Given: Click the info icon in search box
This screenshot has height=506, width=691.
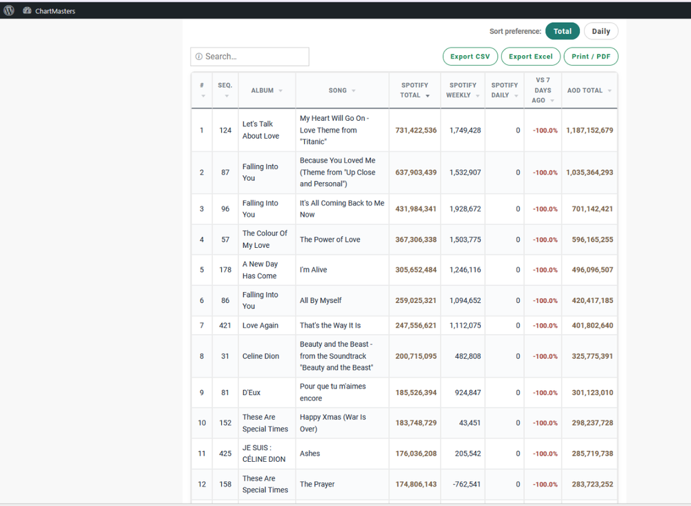Looking at the screenshot, I should coord(199,57).
